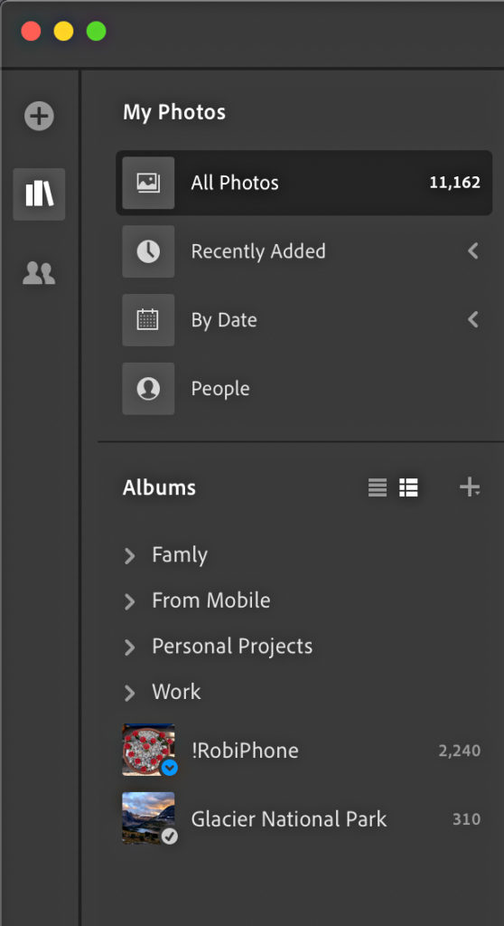Viewport: 504px width, 926px height.
Task: Open the My Photos library icon
Action: click(x=39, y=194)
